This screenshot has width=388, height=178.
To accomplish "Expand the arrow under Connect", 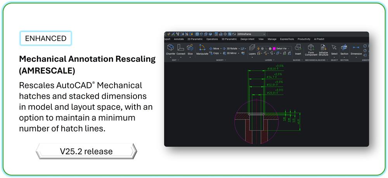I will pos(181,57).
